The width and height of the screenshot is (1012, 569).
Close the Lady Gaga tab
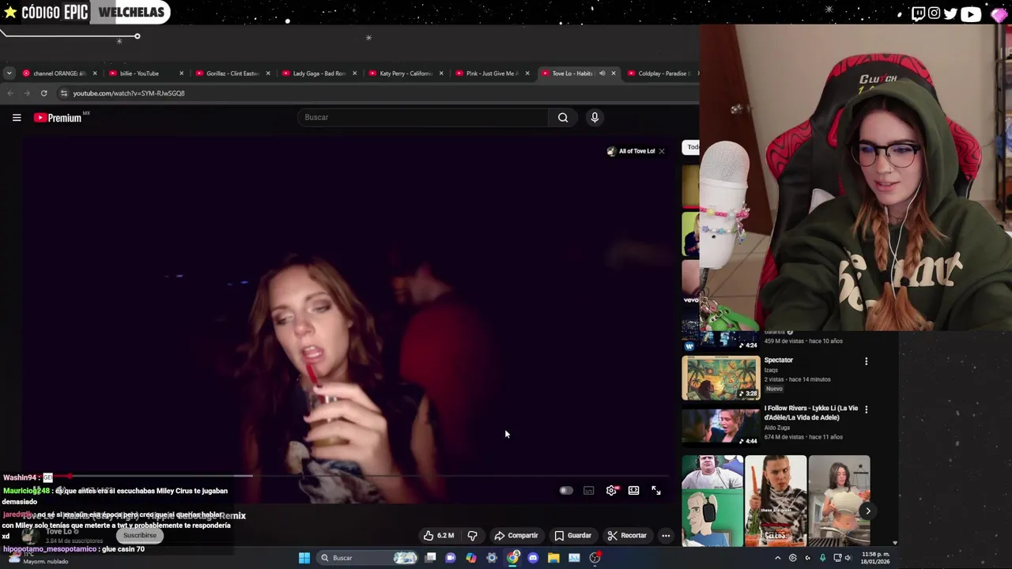point(354,73)
